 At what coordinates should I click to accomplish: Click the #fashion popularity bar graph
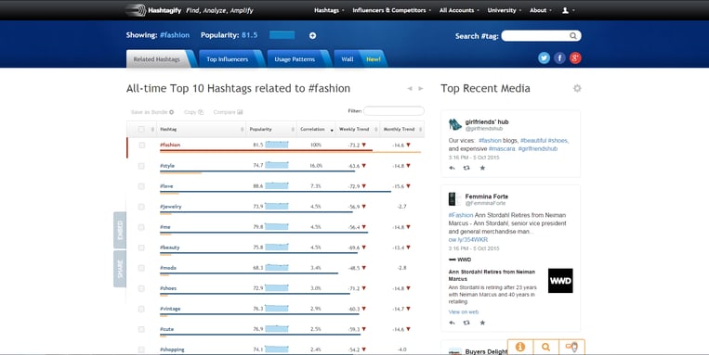277,145
